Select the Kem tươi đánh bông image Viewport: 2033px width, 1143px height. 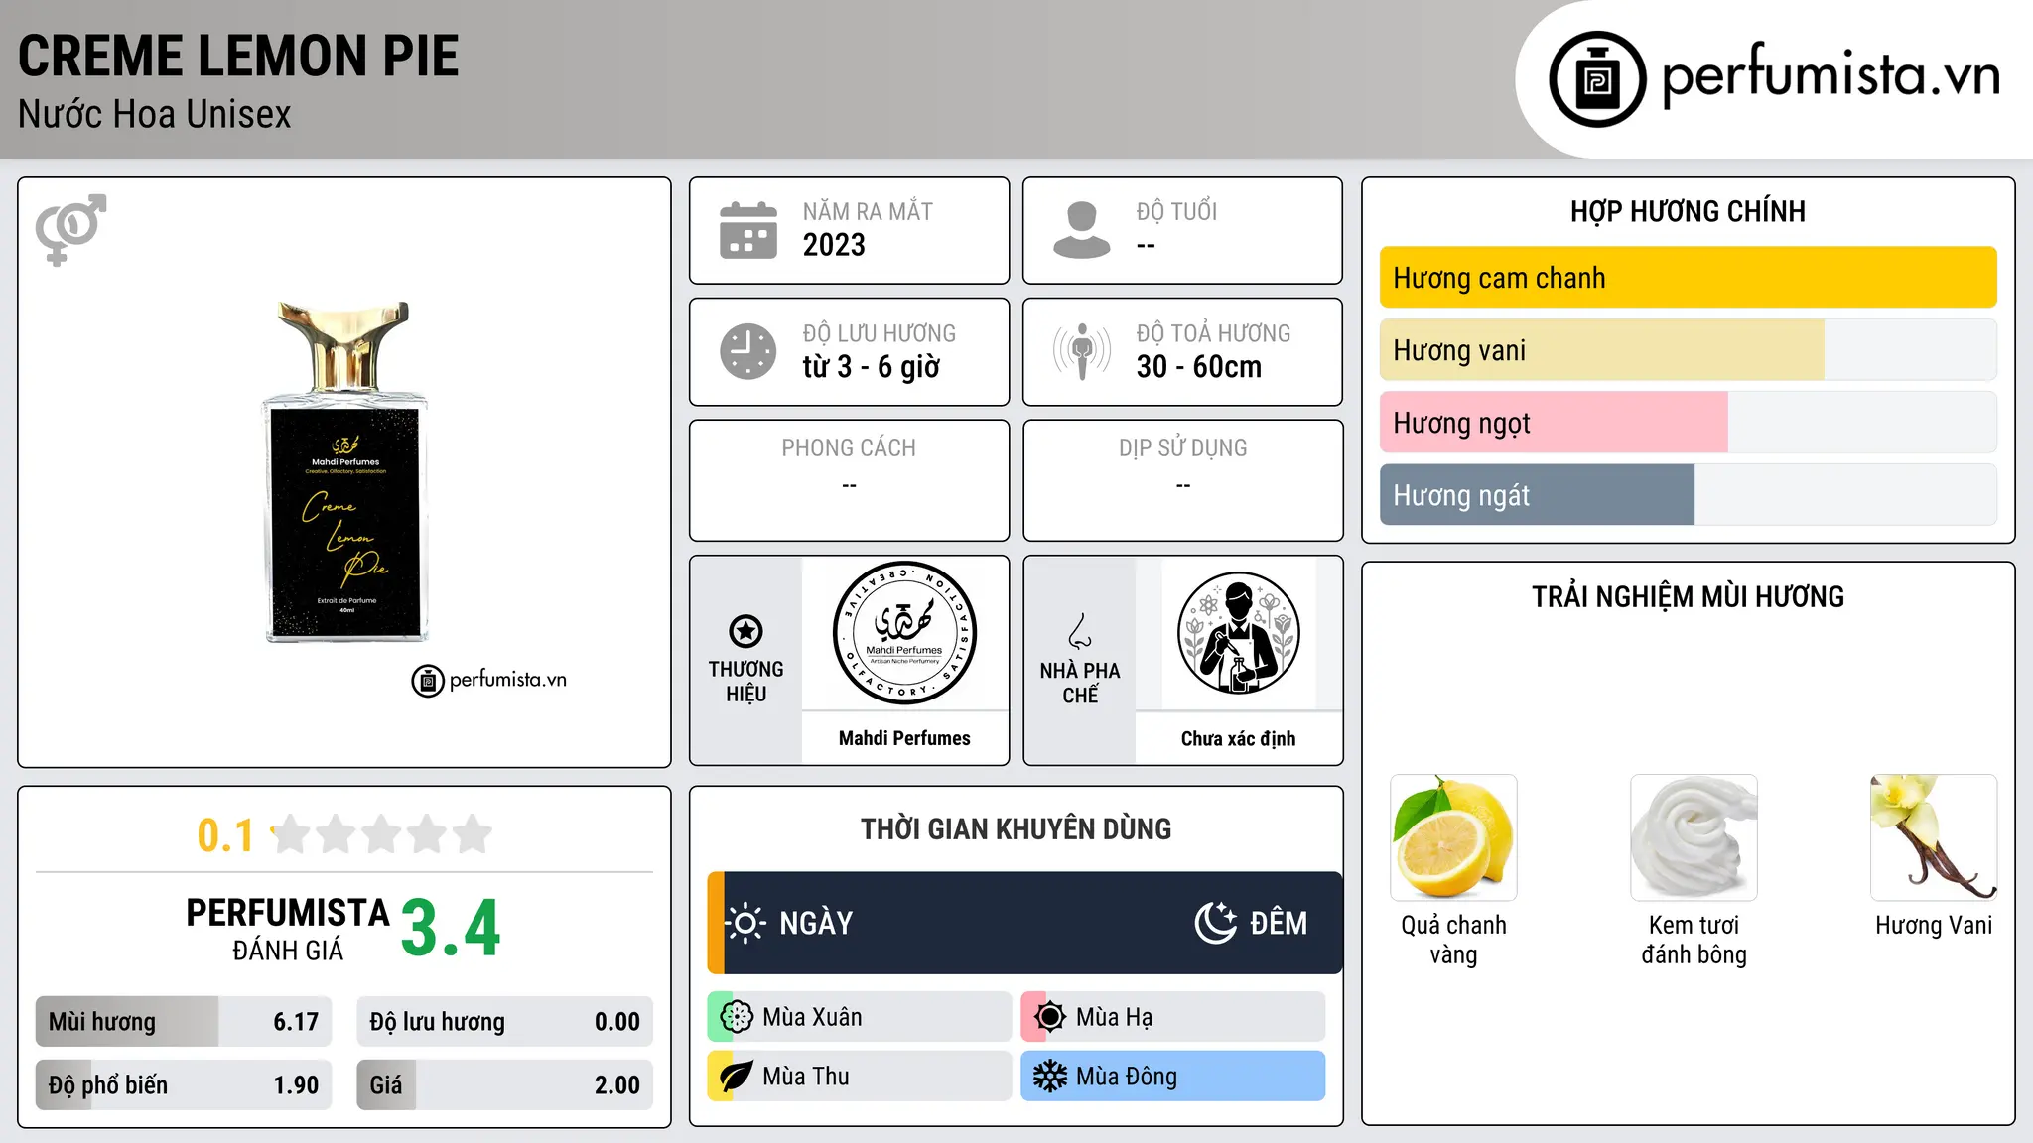pos(1694,837)
